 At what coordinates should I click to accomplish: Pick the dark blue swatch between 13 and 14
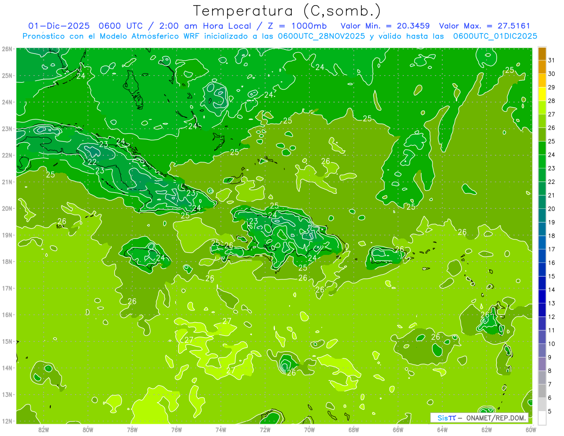tap(542, 297)
